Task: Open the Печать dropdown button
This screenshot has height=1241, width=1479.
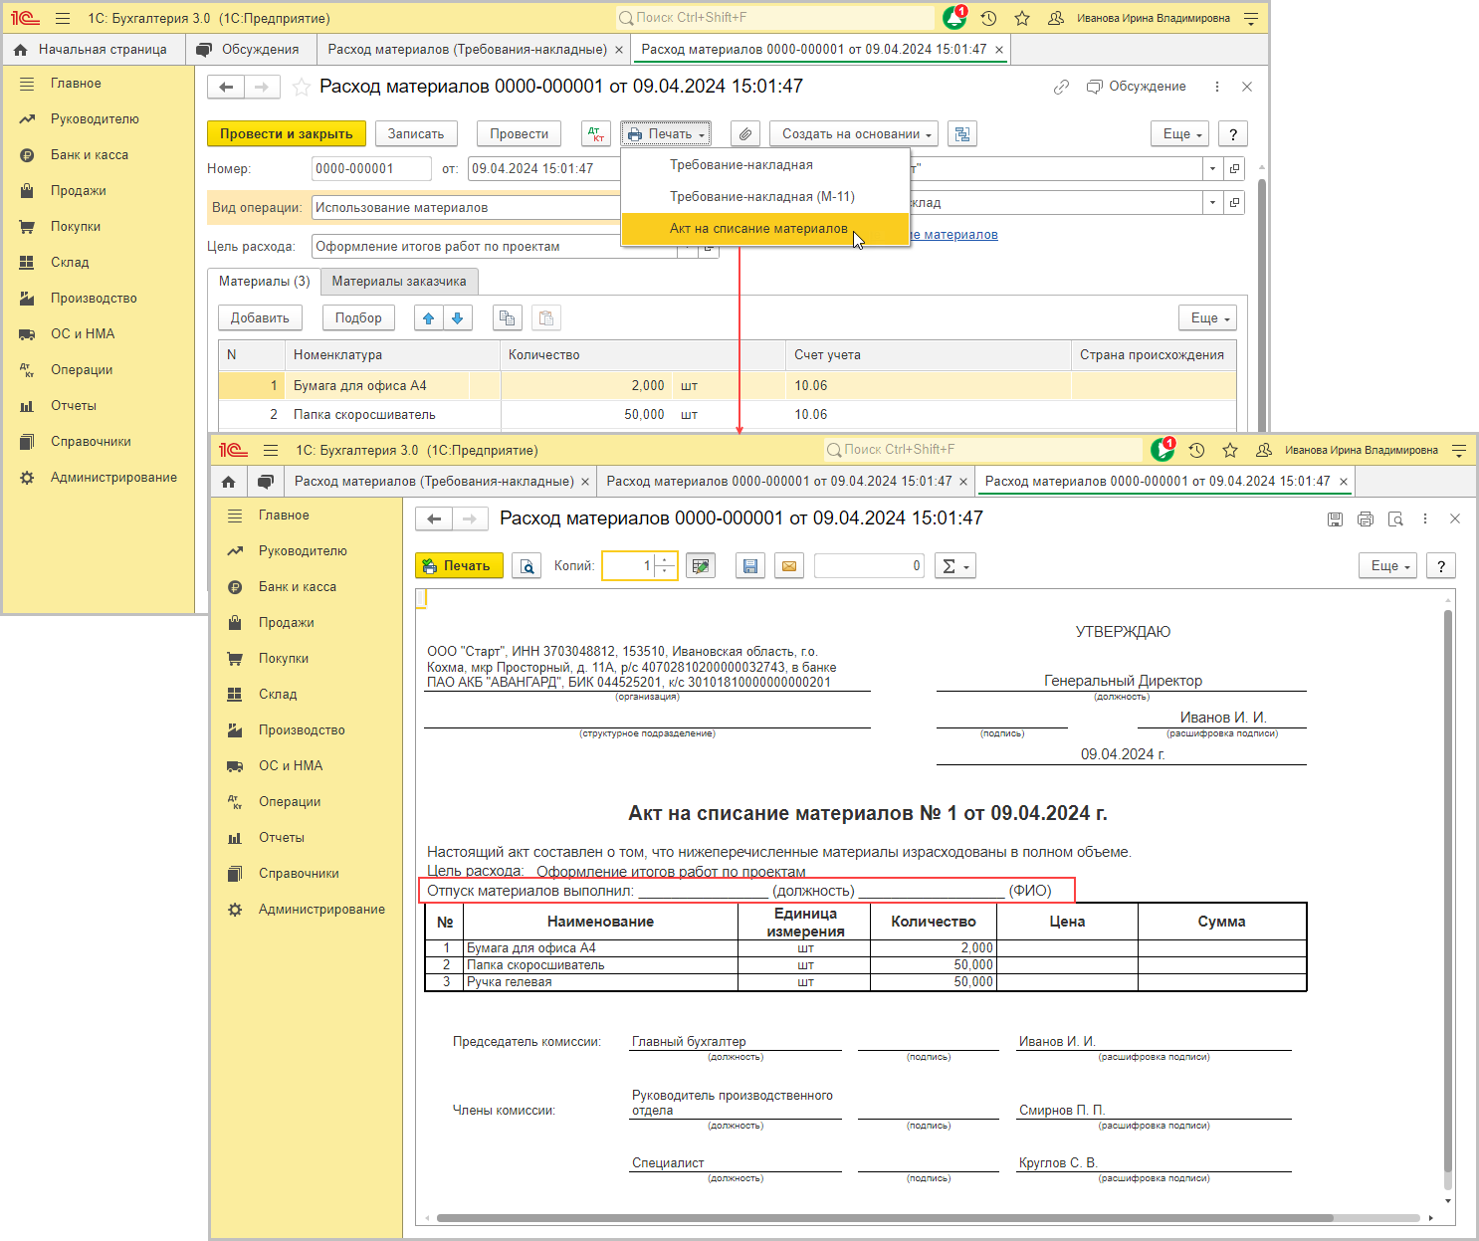Action: pyautogui.click(x=666, y=133)
